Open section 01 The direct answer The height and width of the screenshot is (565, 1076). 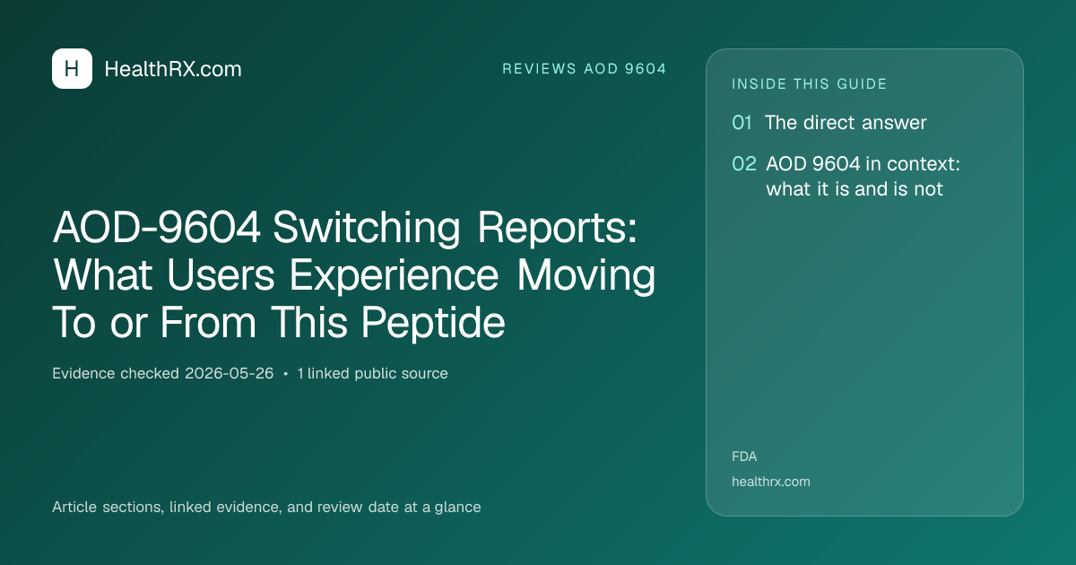click(829, 123)
